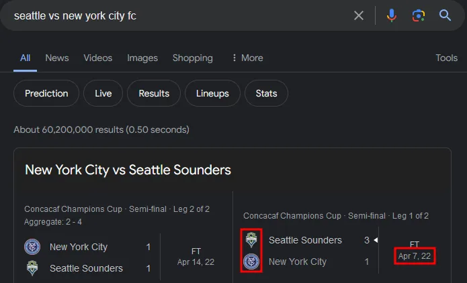Choose the Stats filter chip
This screenshot has height=283, width=467.
tap(266, 93)
